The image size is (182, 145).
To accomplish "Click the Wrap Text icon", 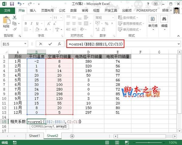I will click(86, 17).
